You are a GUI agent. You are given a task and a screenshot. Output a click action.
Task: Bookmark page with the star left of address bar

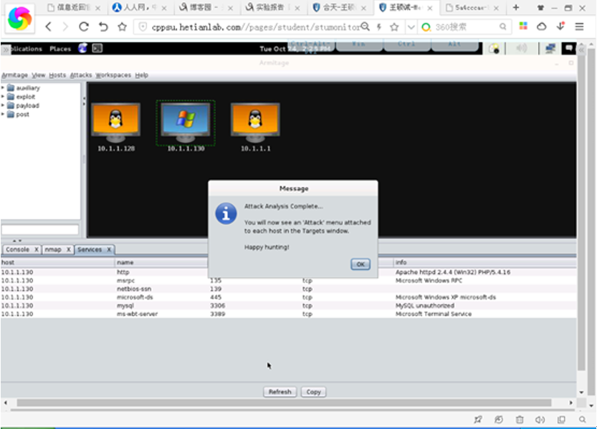coord(123,27)
